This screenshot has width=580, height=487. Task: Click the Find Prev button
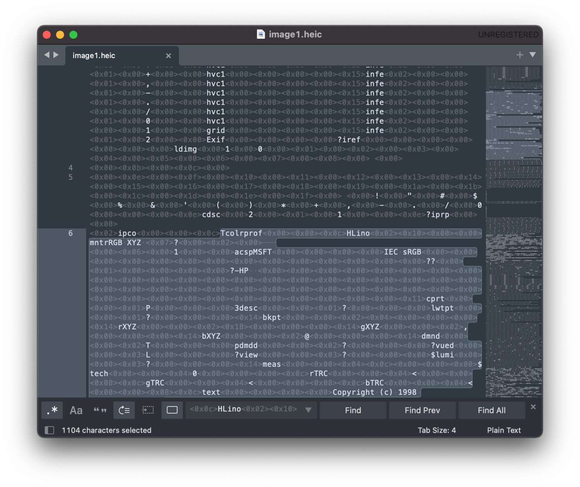422,410
